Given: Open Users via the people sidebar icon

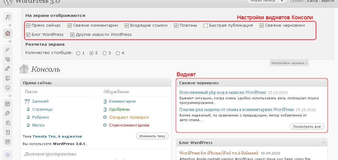Looking at the screenshot, I should pos(8,123).
